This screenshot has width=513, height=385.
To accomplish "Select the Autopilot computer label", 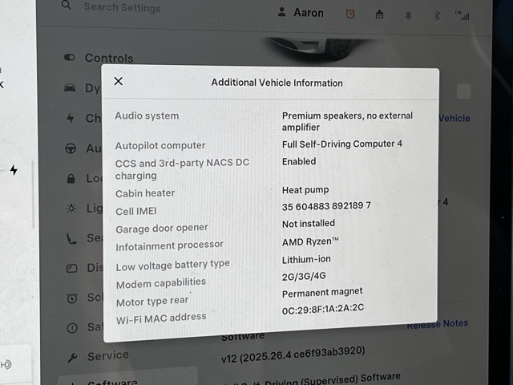I will tap(160, 146).
